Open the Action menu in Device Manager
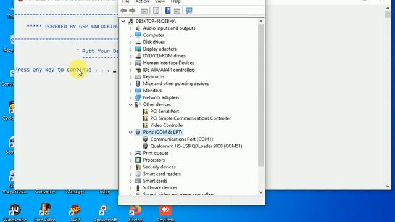The height and width of the screenshot is (222, 395). 142,2
